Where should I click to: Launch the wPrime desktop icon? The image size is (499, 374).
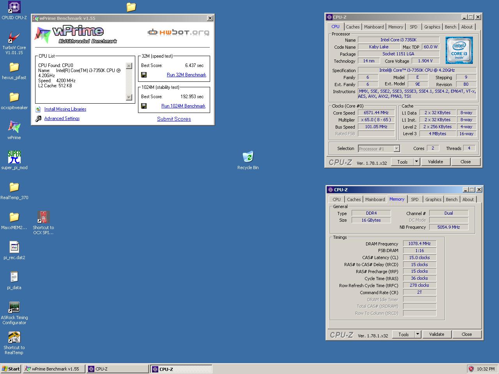click(14, 127)
